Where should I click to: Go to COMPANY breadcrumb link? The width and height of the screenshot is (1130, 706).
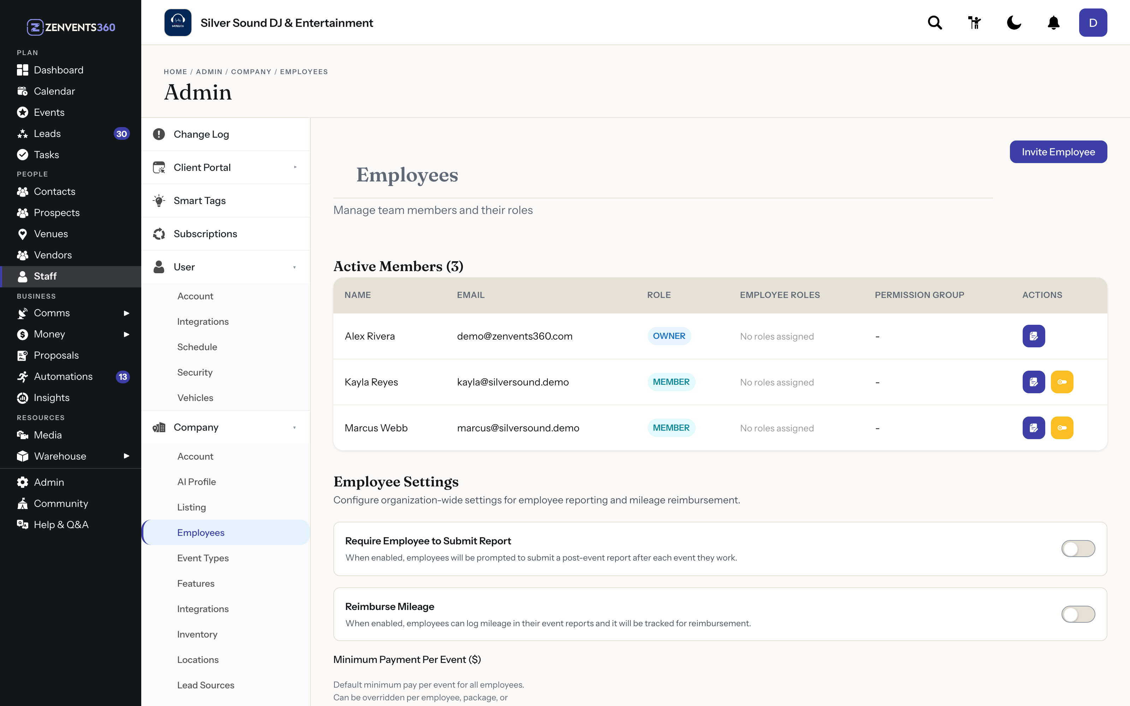tap(251, 71)
